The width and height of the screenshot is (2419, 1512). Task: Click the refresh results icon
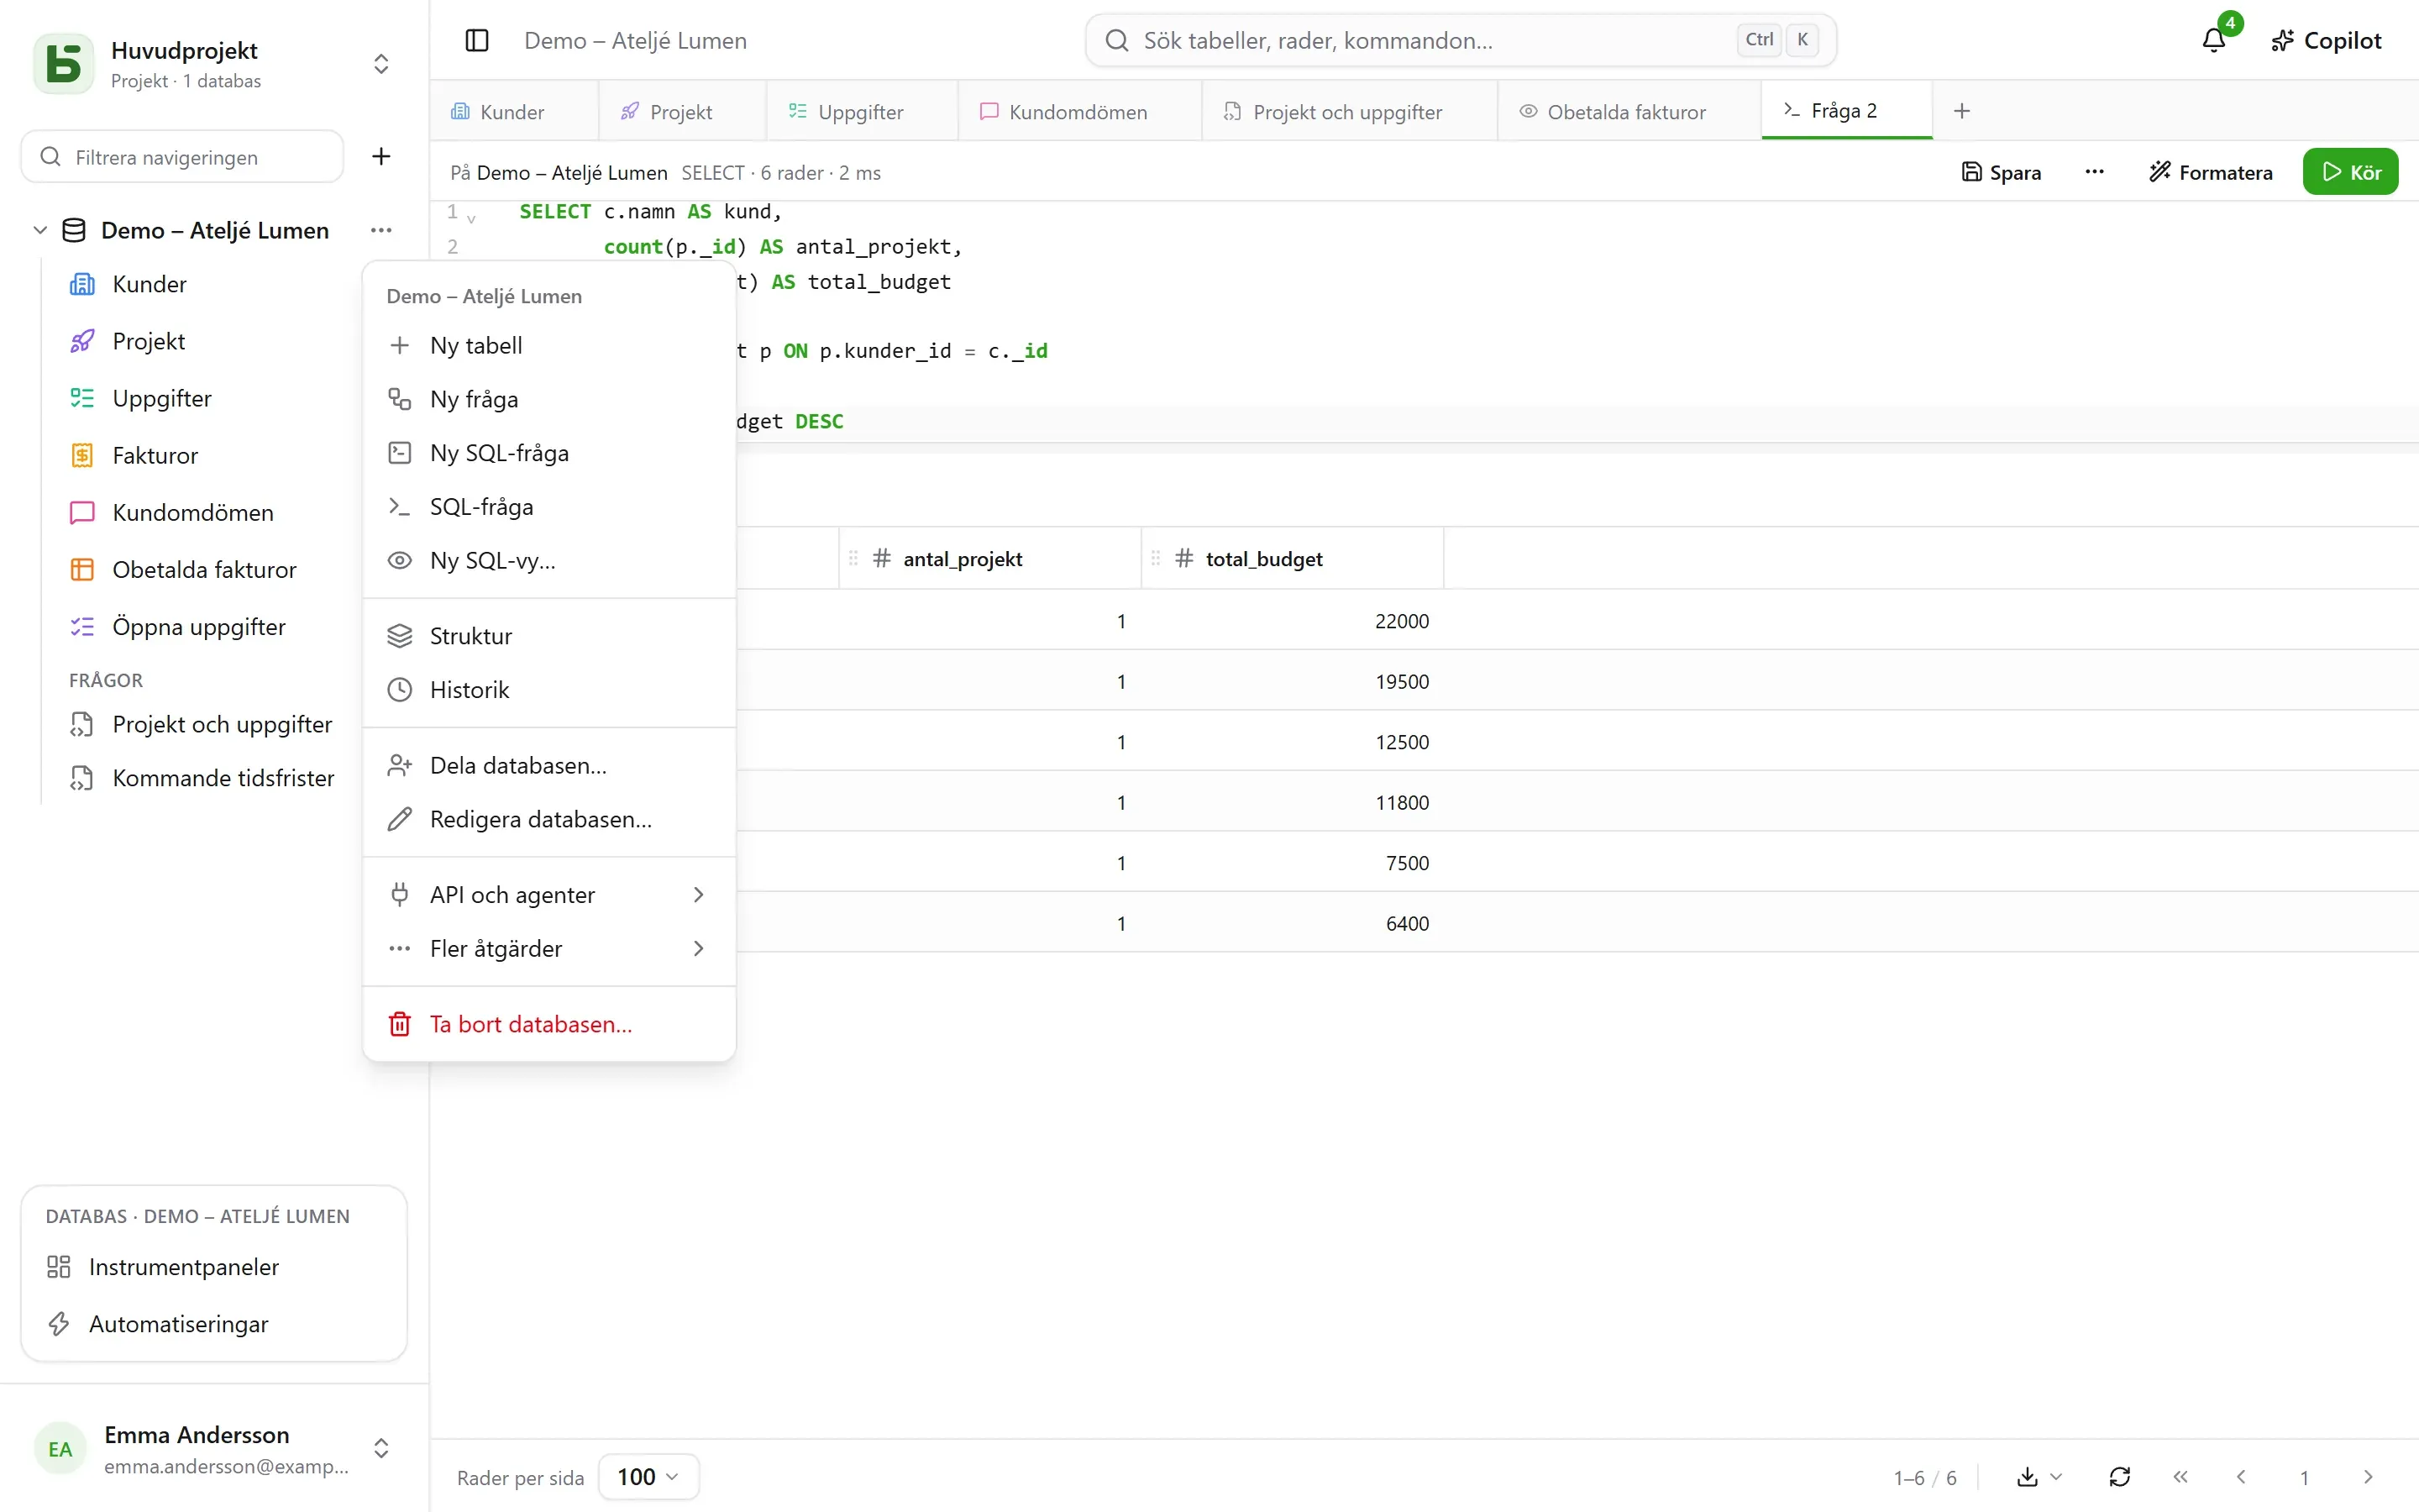click(2120, 1476)
